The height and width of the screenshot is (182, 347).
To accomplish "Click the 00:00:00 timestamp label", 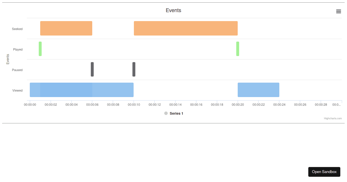I will point(30,105).
